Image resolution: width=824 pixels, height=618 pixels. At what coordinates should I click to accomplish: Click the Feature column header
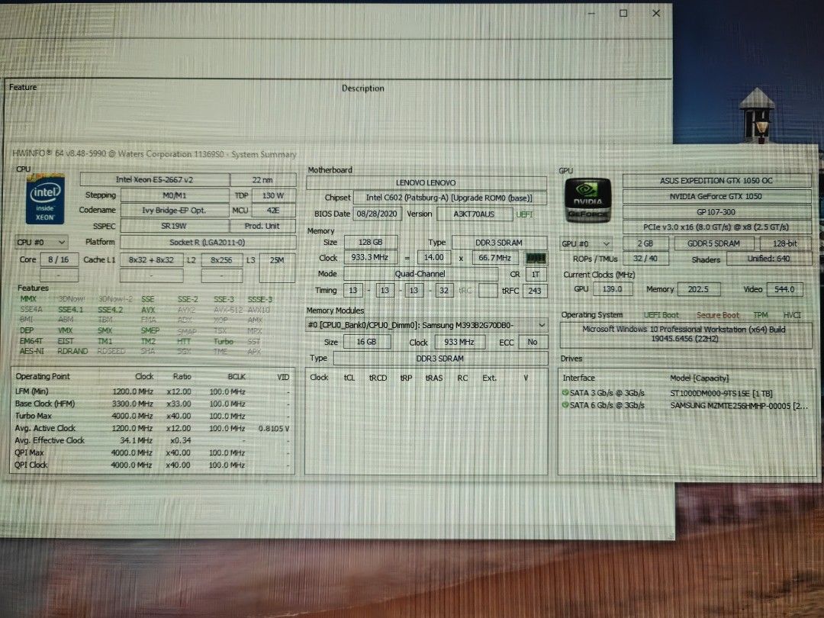23,87
